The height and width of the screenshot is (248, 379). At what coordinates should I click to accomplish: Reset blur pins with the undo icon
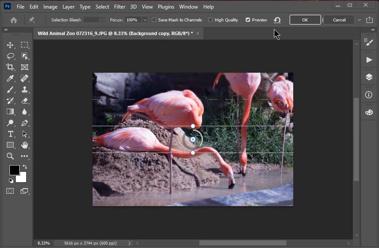(277, 20)
